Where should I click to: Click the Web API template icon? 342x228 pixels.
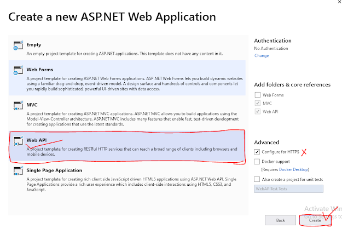click(x=18, y=141)
